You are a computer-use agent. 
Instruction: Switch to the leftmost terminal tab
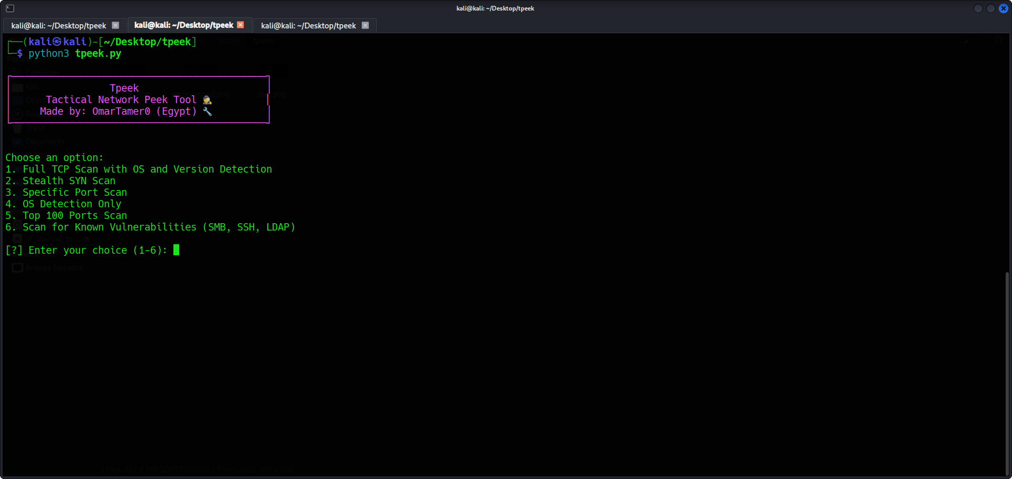pos(59,25)
